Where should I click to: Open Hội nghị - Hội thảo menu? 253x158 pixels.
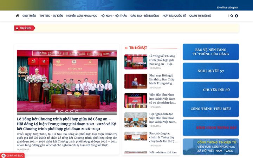(114, 16)
